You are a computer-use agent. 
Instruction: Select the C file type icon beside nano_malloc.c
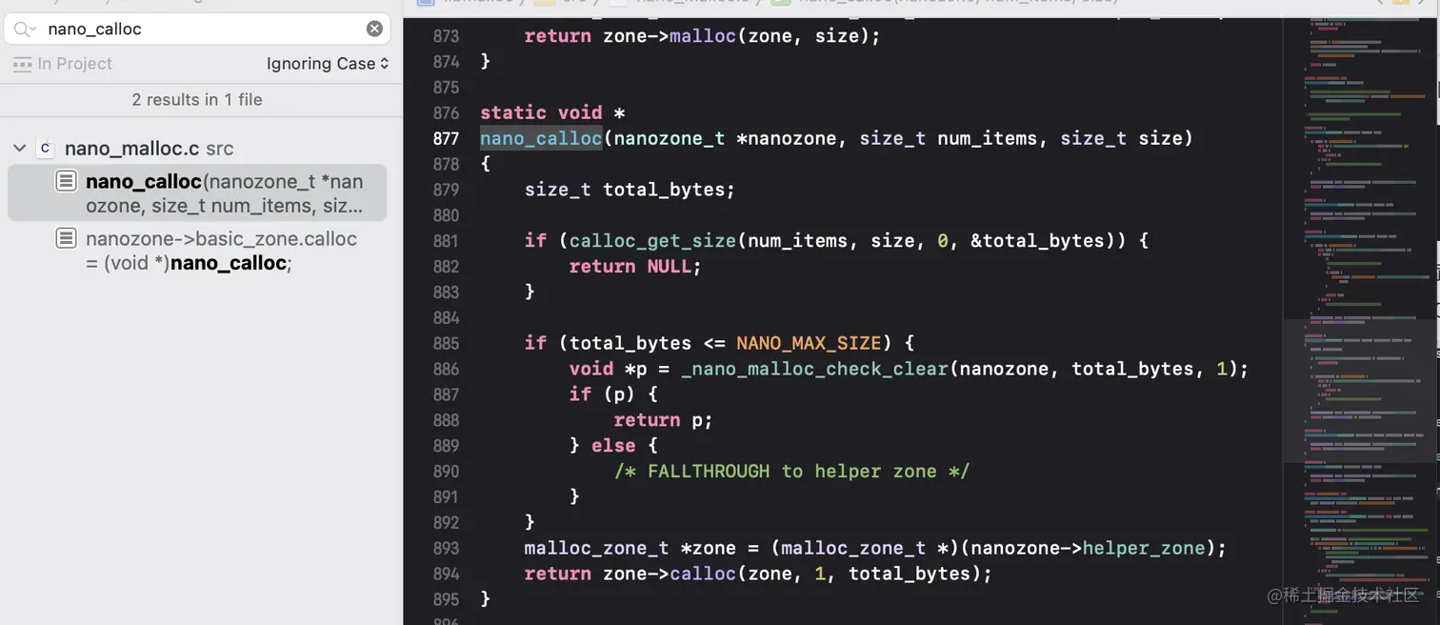(45, 149)
